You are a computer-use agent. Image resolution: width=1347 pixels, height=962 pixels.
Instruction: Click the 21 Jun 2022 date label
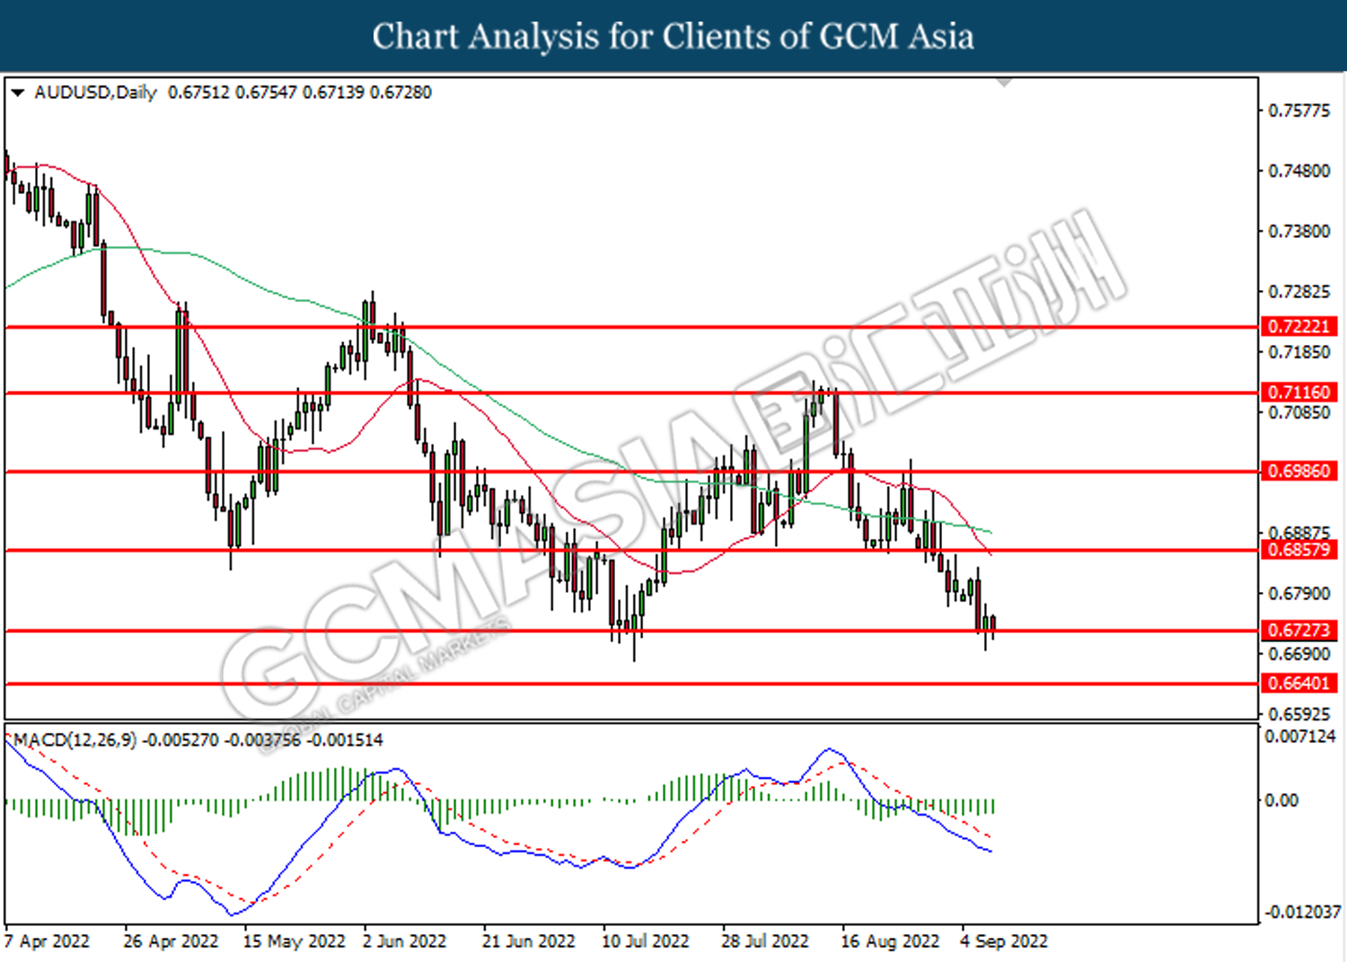528,941
